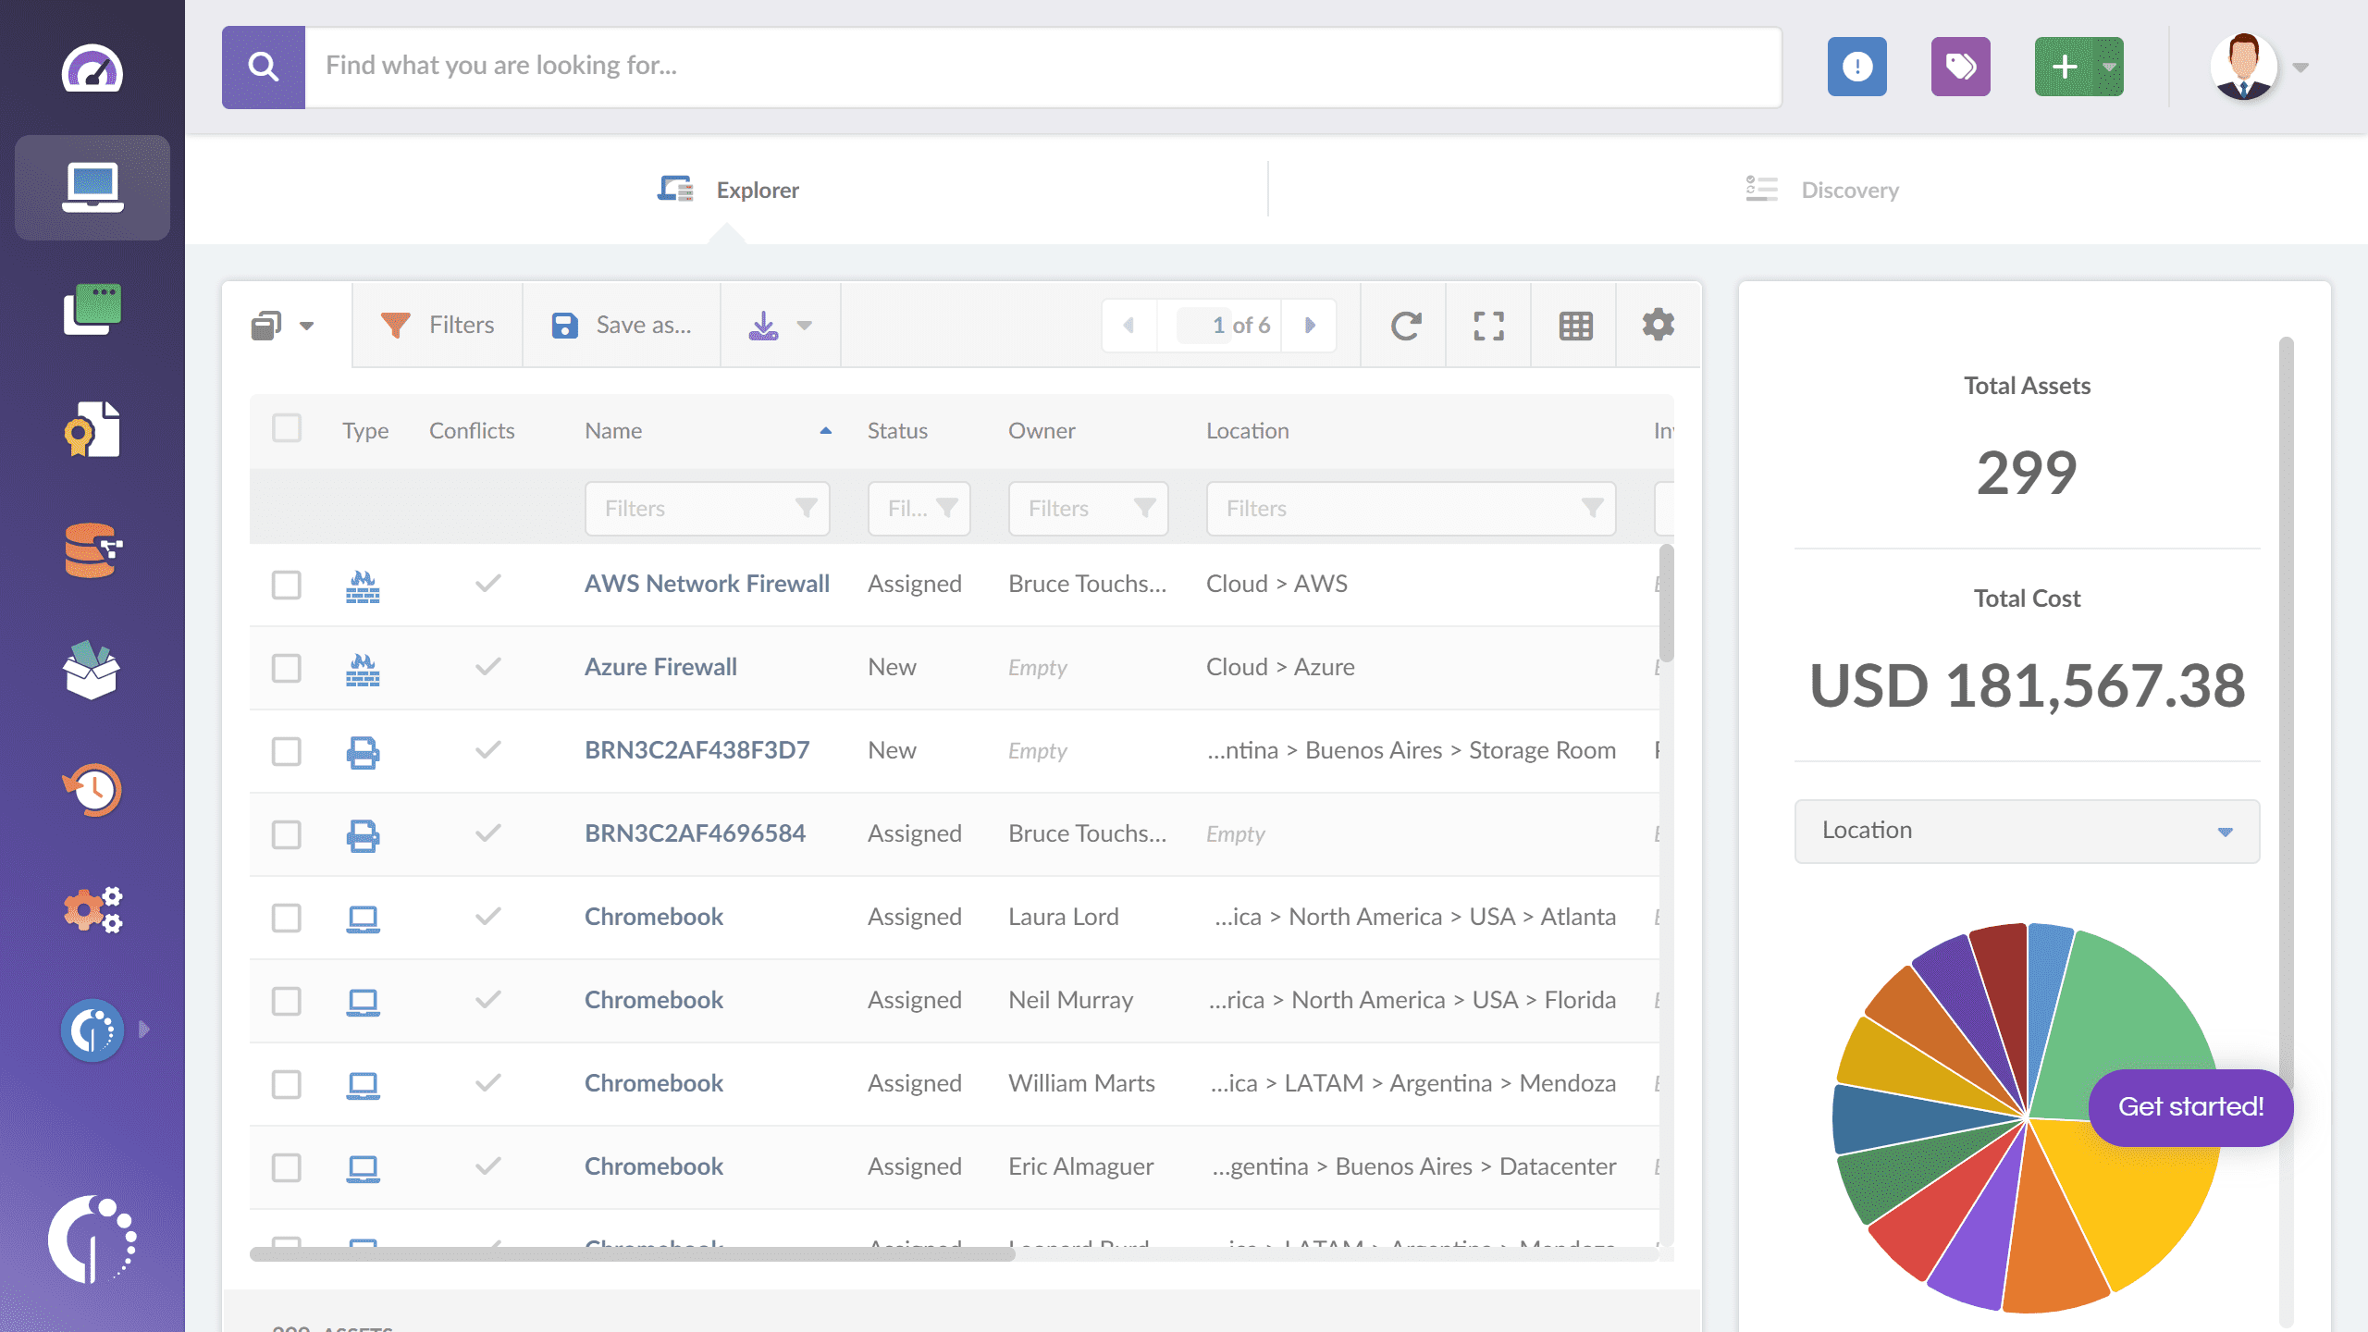Image resolution: width=2368 pixels, height=1332 pixels.
Task: Open sidebar database icon
Action: point(92,549)
